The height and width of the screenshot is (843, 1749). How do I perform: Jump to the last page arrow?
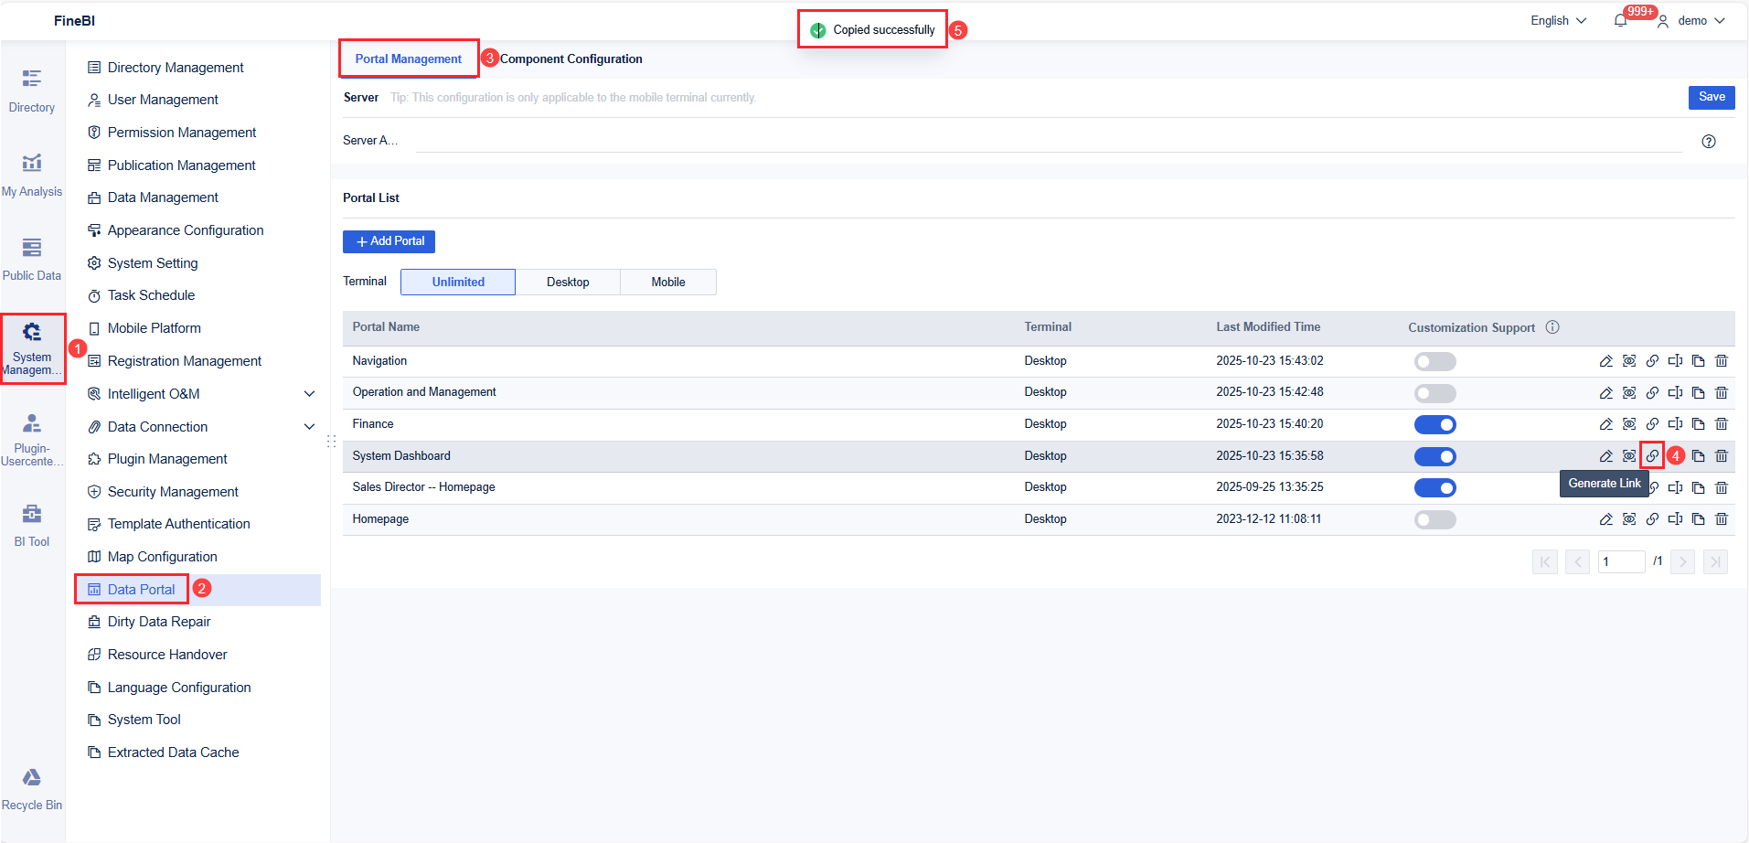pyautogui.click(x=1715, y=561)
